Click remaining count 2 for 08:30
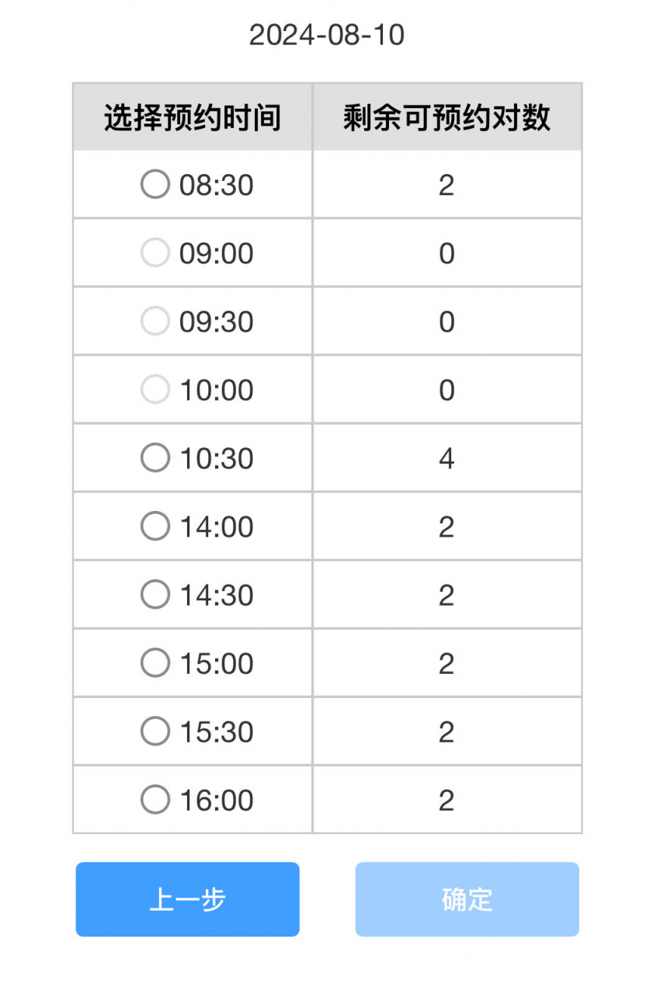Image resolution: width=660 pixels, height=997 pixels. pos(446,186)
